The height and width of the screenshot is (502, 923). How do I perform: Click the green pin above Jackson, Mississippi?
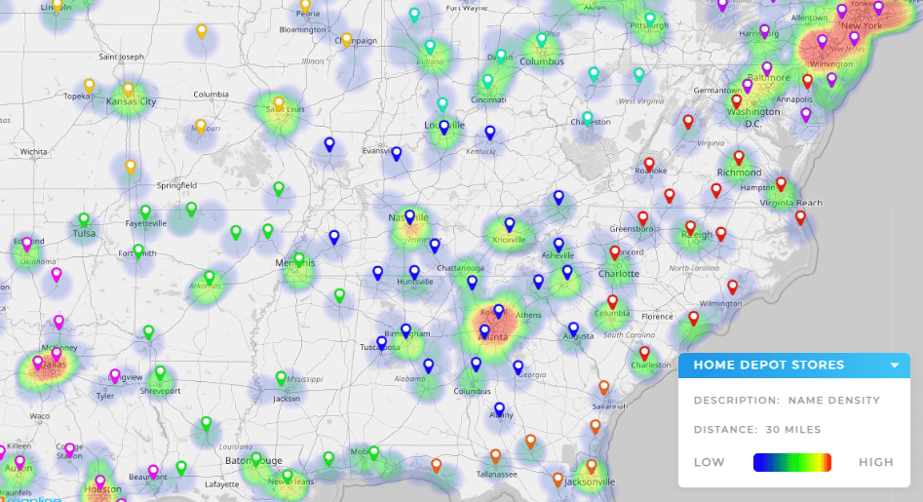[281, 378]
